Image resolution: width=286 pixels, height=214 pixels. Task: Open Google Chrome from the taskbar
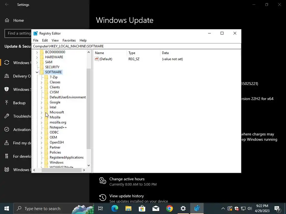tap(170, 208)
